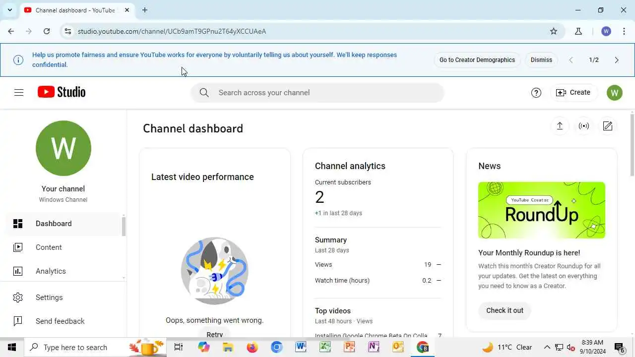Click the Create button
This screenshot has height=357, width=635.
[x=573, y=93]
